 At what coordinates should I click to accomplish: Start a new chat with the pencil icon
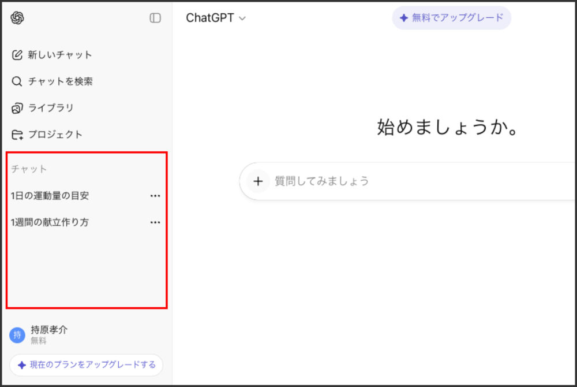pyautogui.click(x=17, y=55)
